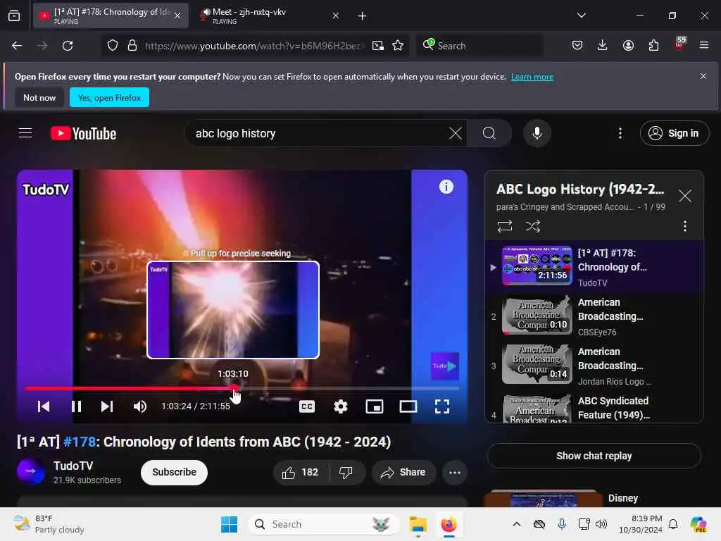Open File Explorer from taskbar
Viewport: 721px width, 541px height.
(418, 524)
